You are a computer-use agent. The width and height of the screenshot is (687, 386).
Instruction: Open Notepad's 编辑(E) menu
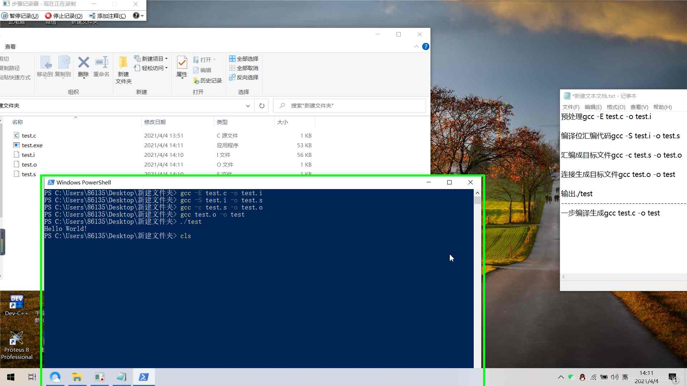(x=593, y=107)
